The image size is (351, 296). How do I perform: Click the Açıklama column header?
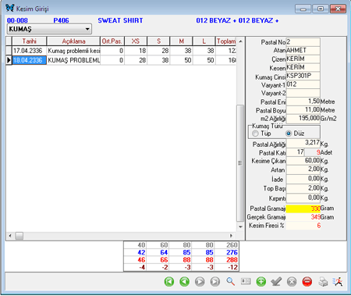(x=73, y=41)
